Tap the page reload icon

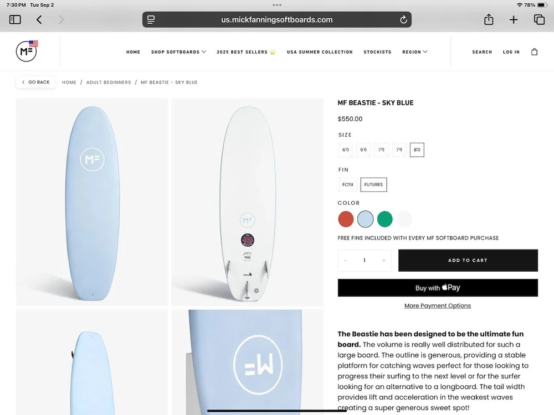tap(403, 20)
